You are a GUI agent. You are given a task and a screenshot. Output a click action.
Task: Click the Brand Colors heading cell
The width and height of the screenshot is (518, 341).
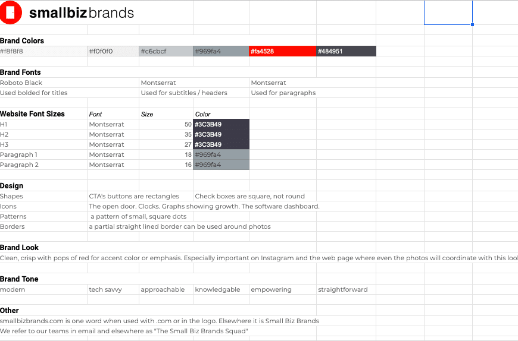(22, 40)
